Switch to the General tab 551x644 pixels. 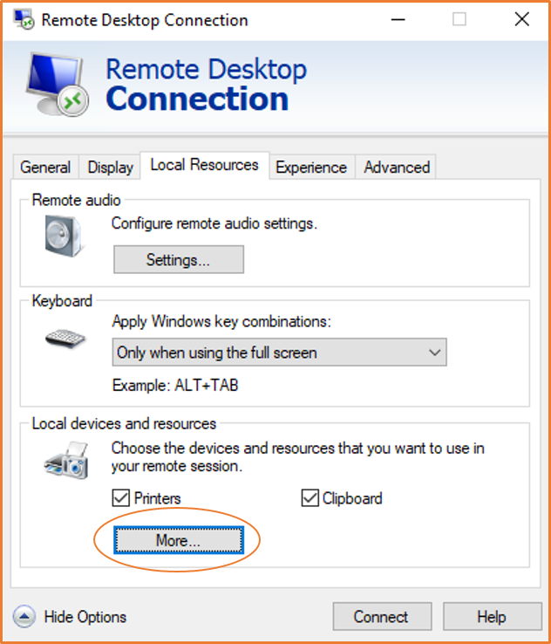(x=45, y=168)
